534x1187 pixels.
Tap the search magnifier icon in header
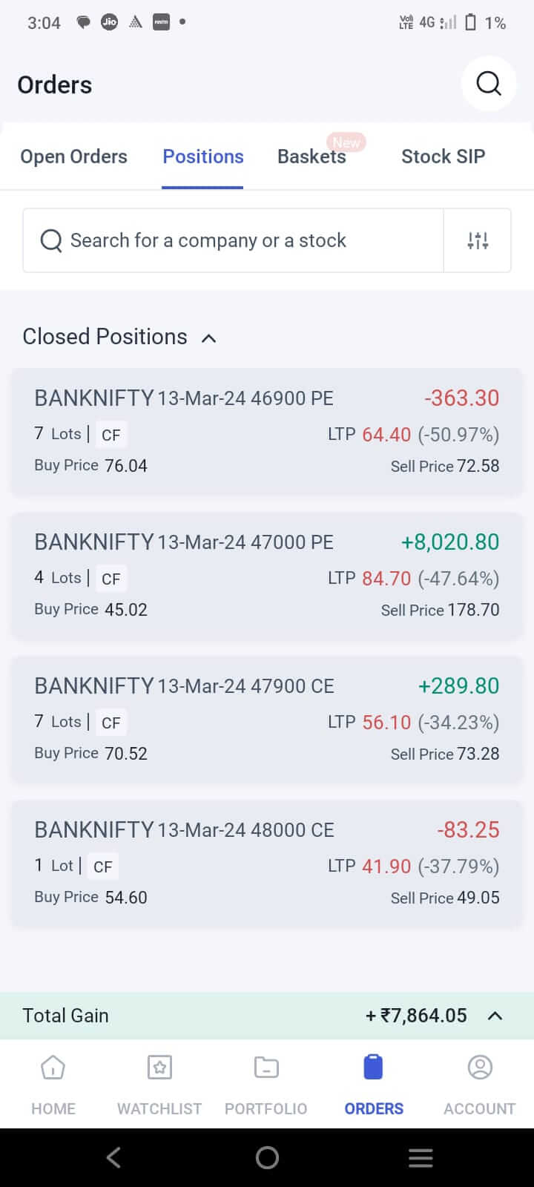488,84
